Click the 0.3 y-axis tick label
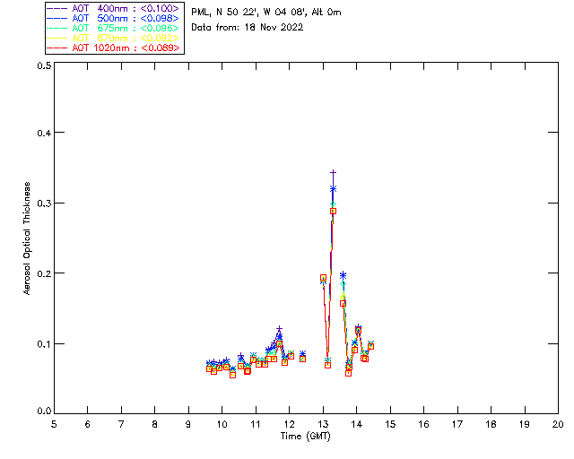Image resolution: width=574 pixels, height=459 pixels. point(44,204)
